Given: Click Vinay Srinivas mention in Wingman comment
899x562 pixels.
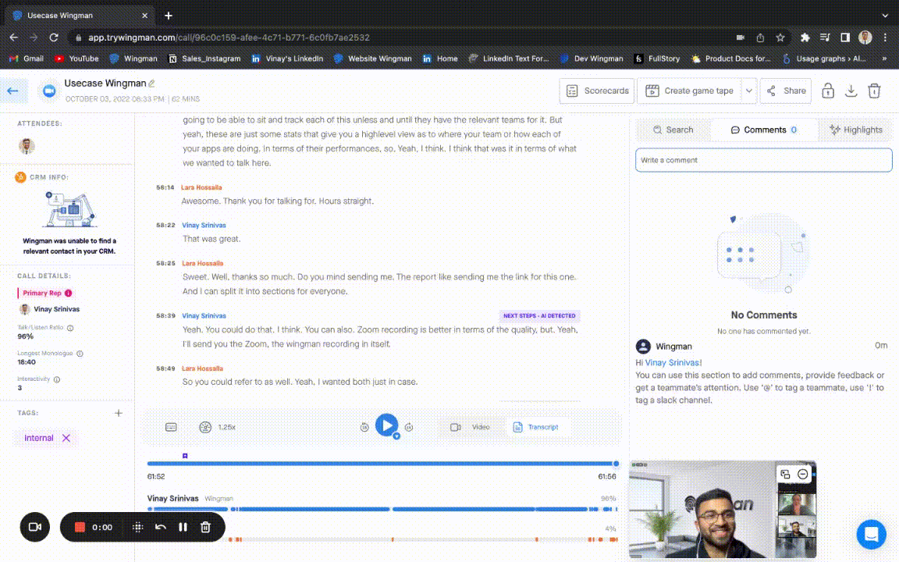Looking at the screenshot, I should tap(672, 362).
